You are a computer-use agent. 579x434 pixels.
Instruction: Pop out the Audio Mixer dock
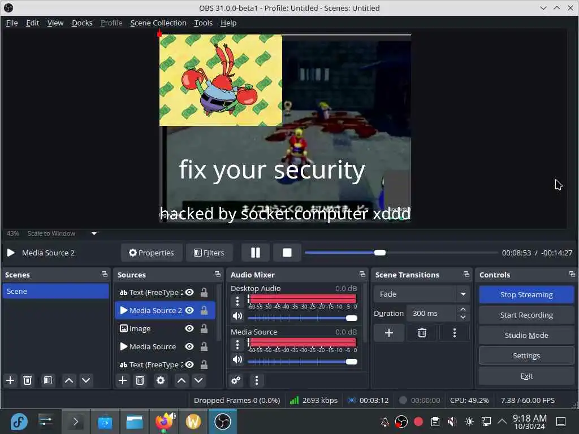click(362, 274)
